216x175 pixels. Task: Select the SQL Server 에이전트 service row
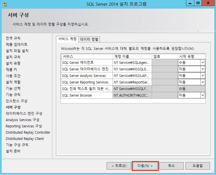[x=87, y=62]
